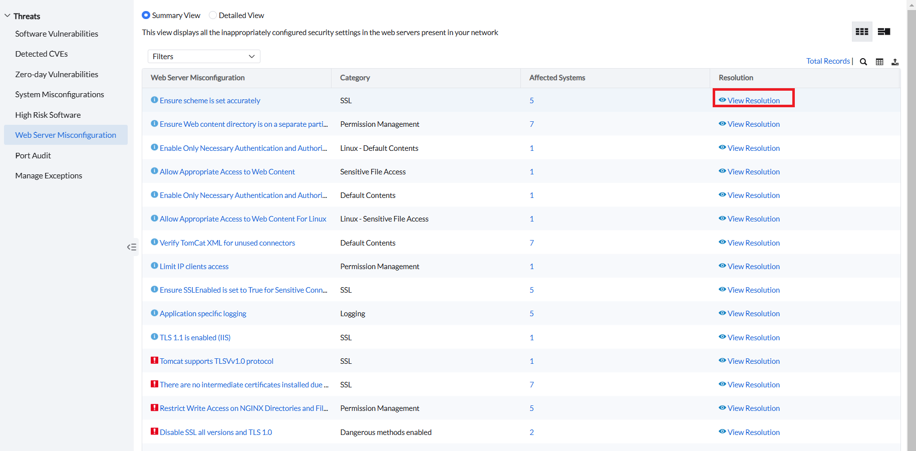The image size is (916, 451).
Task: Open the Verify TomCat XML misconfiguration link
Action: click(x=227, y=243)
